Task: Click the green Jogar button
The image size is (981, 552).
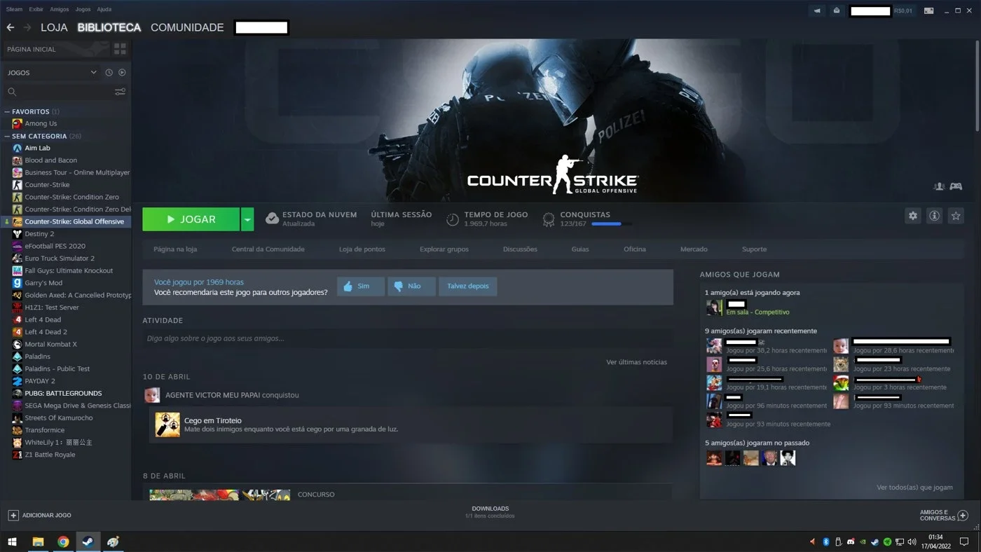Action: (191, 219)
